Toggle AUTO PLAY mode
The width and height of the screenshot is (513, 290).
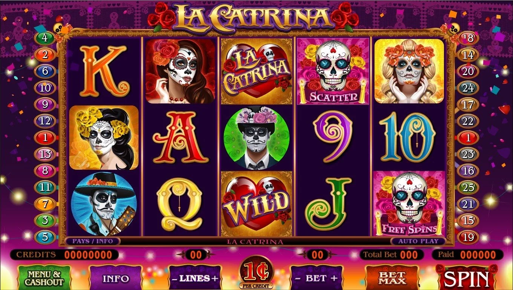coord(418,241)
